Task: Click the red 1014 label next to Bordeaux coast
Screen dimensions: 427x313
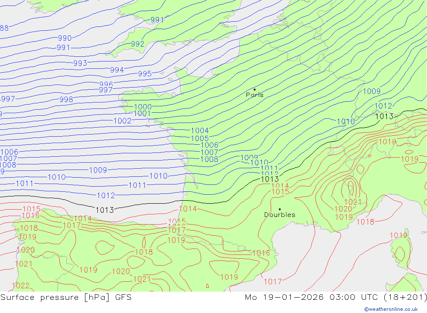Action: (x=188, y=209)
